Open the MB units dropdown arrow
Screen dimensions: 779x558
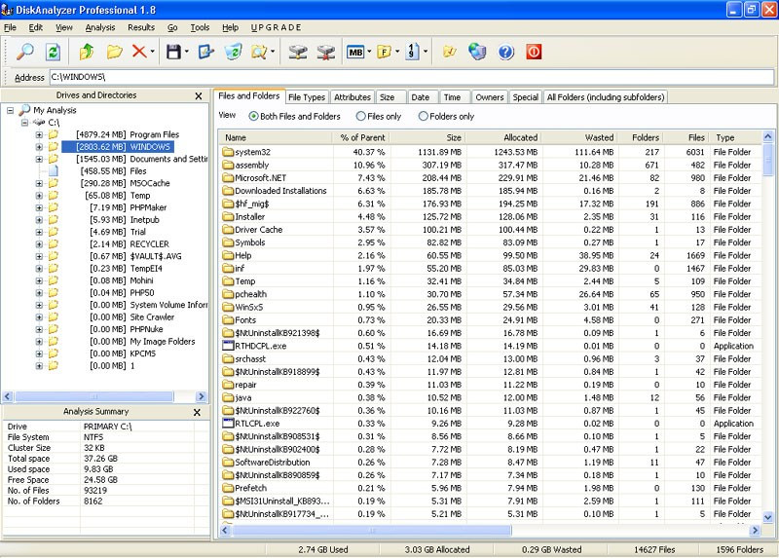click(369, 52)
